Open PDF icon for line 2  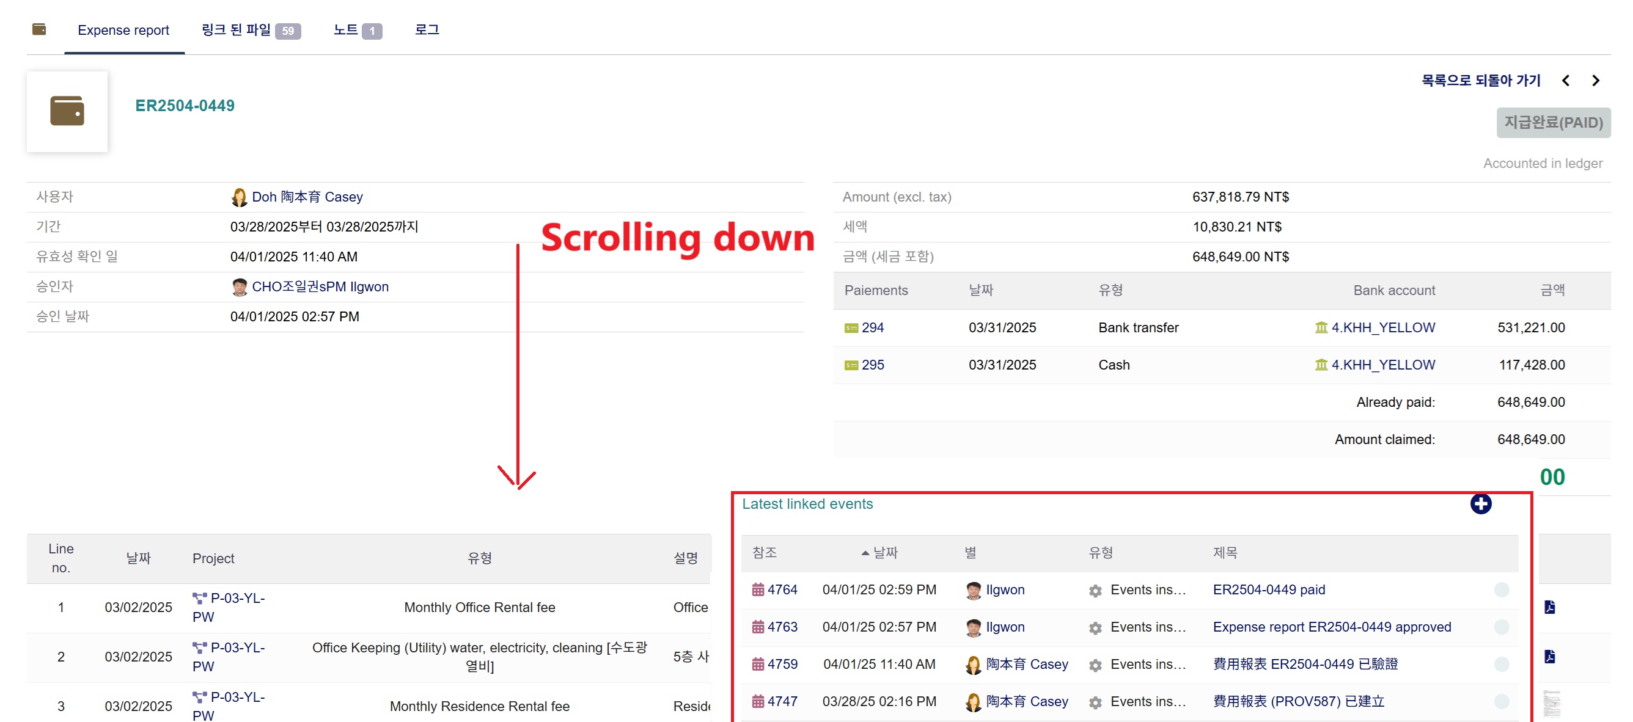point(1549,656)
